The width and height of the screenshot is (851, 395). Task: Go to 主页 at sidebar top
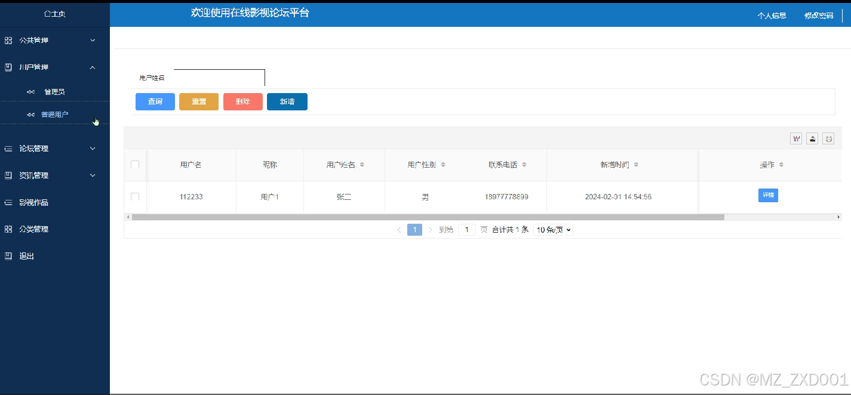(55, 14)
